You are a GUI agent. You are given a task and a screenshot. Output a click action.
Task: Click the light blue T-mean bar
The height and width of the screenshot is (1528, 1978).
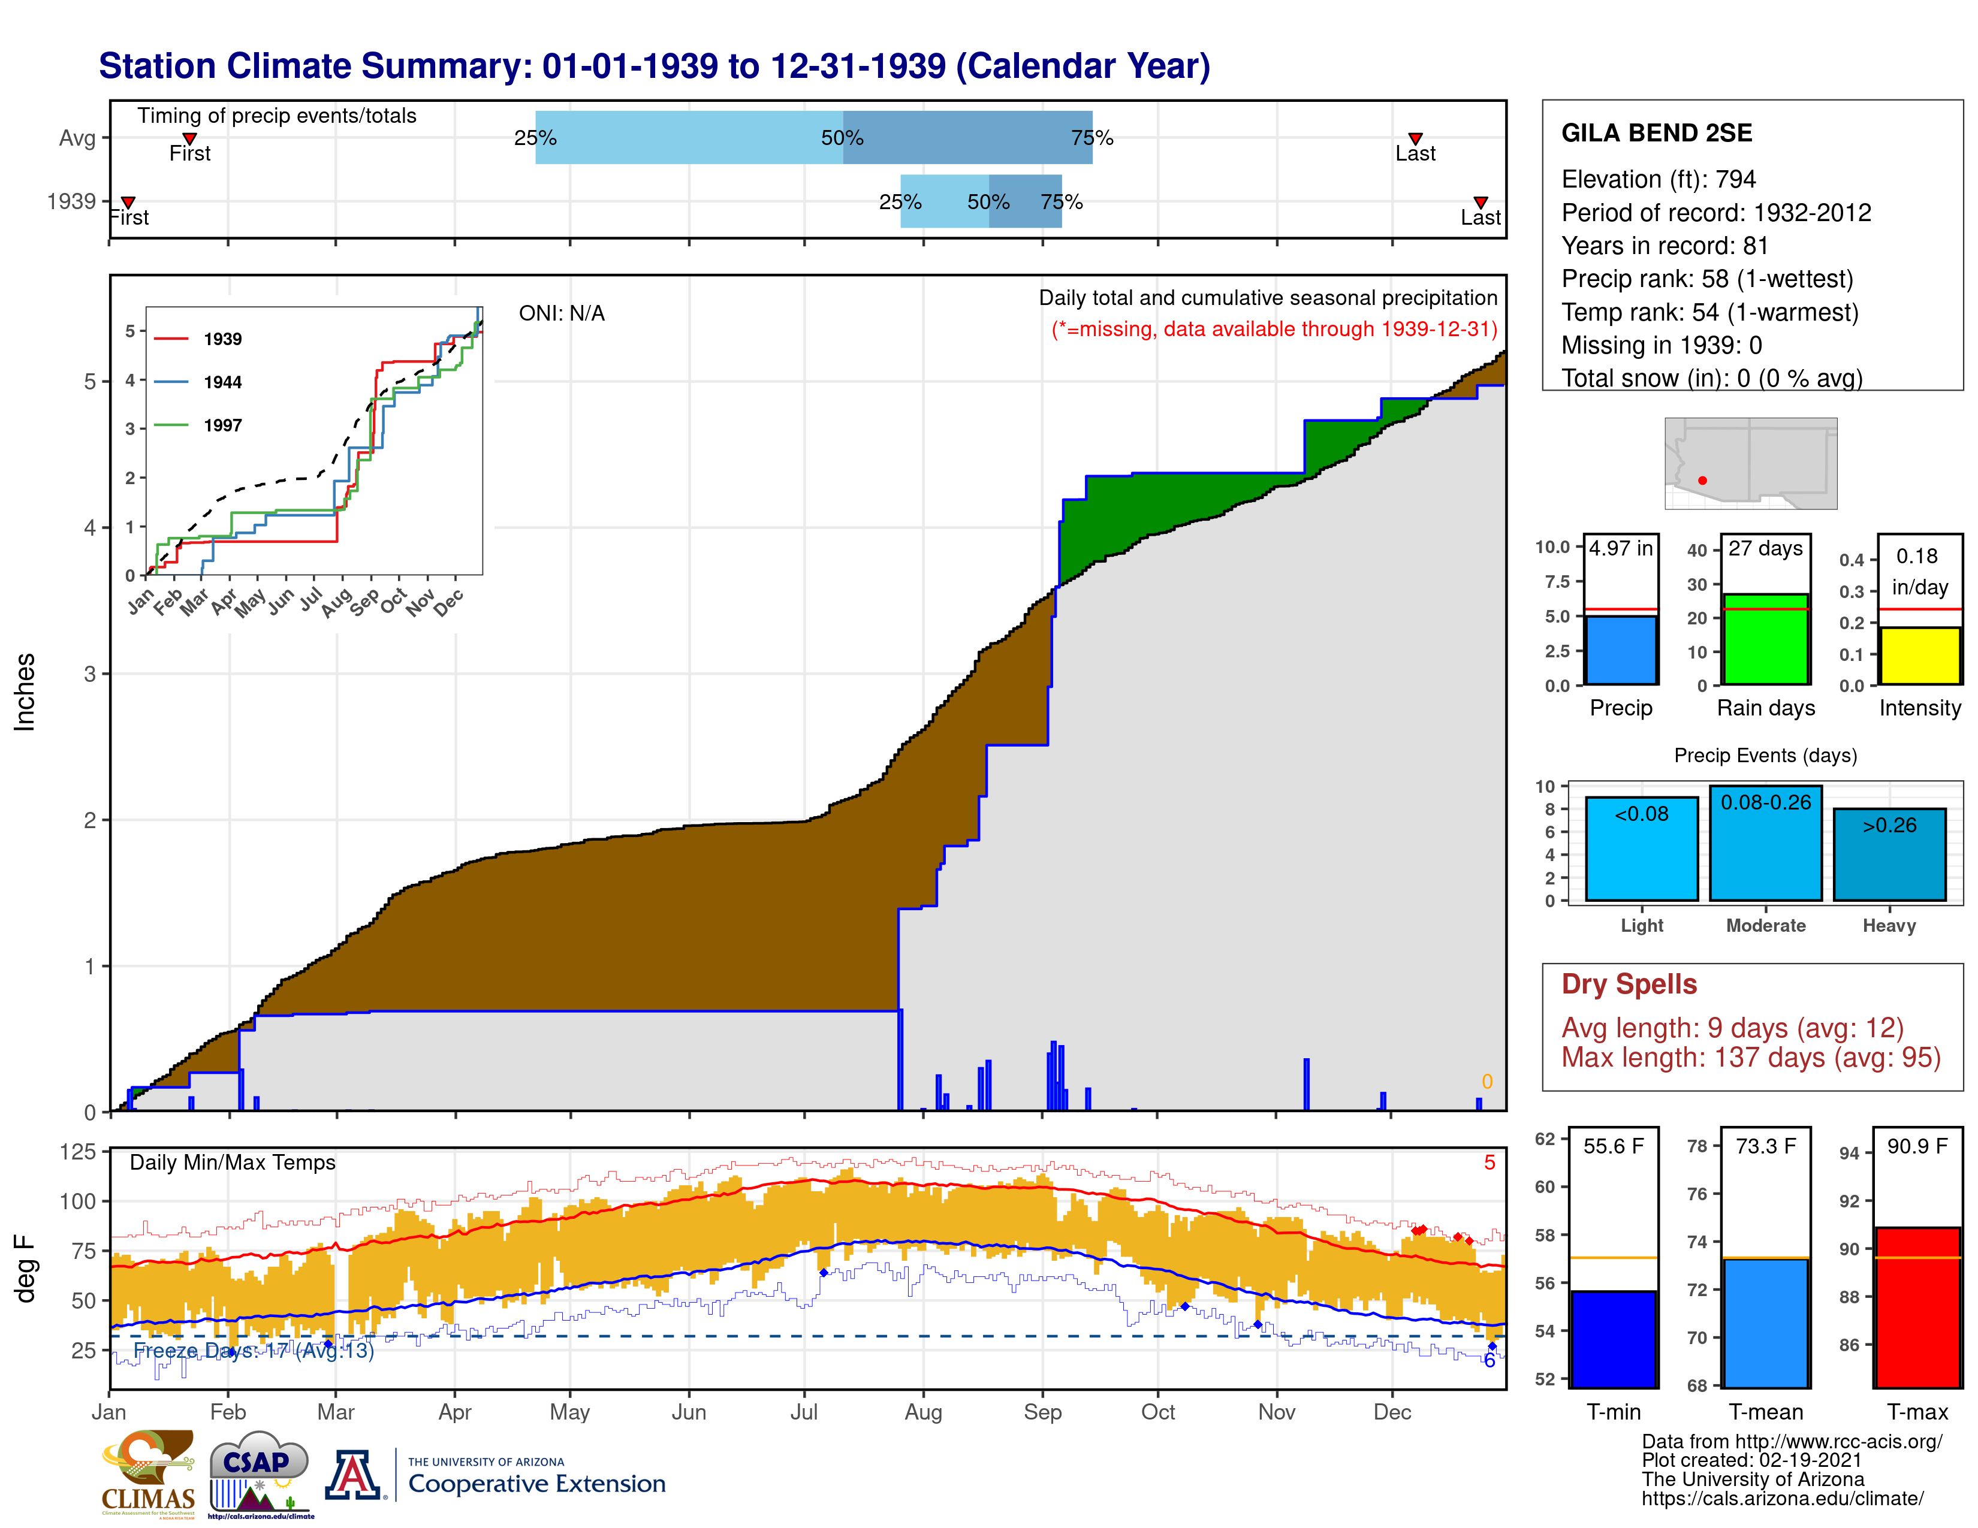[x=1766, y=1322]
